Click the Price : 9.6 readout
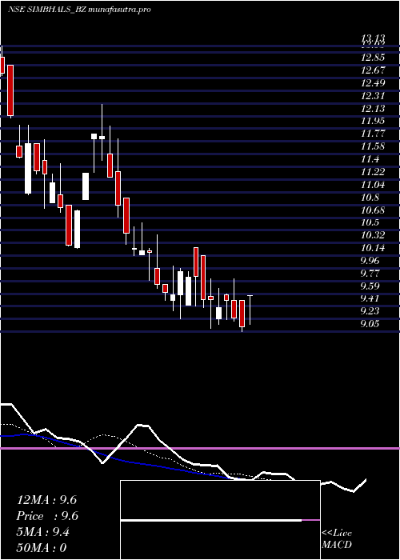Screen dimensions: 400x560 coord(47,516)
